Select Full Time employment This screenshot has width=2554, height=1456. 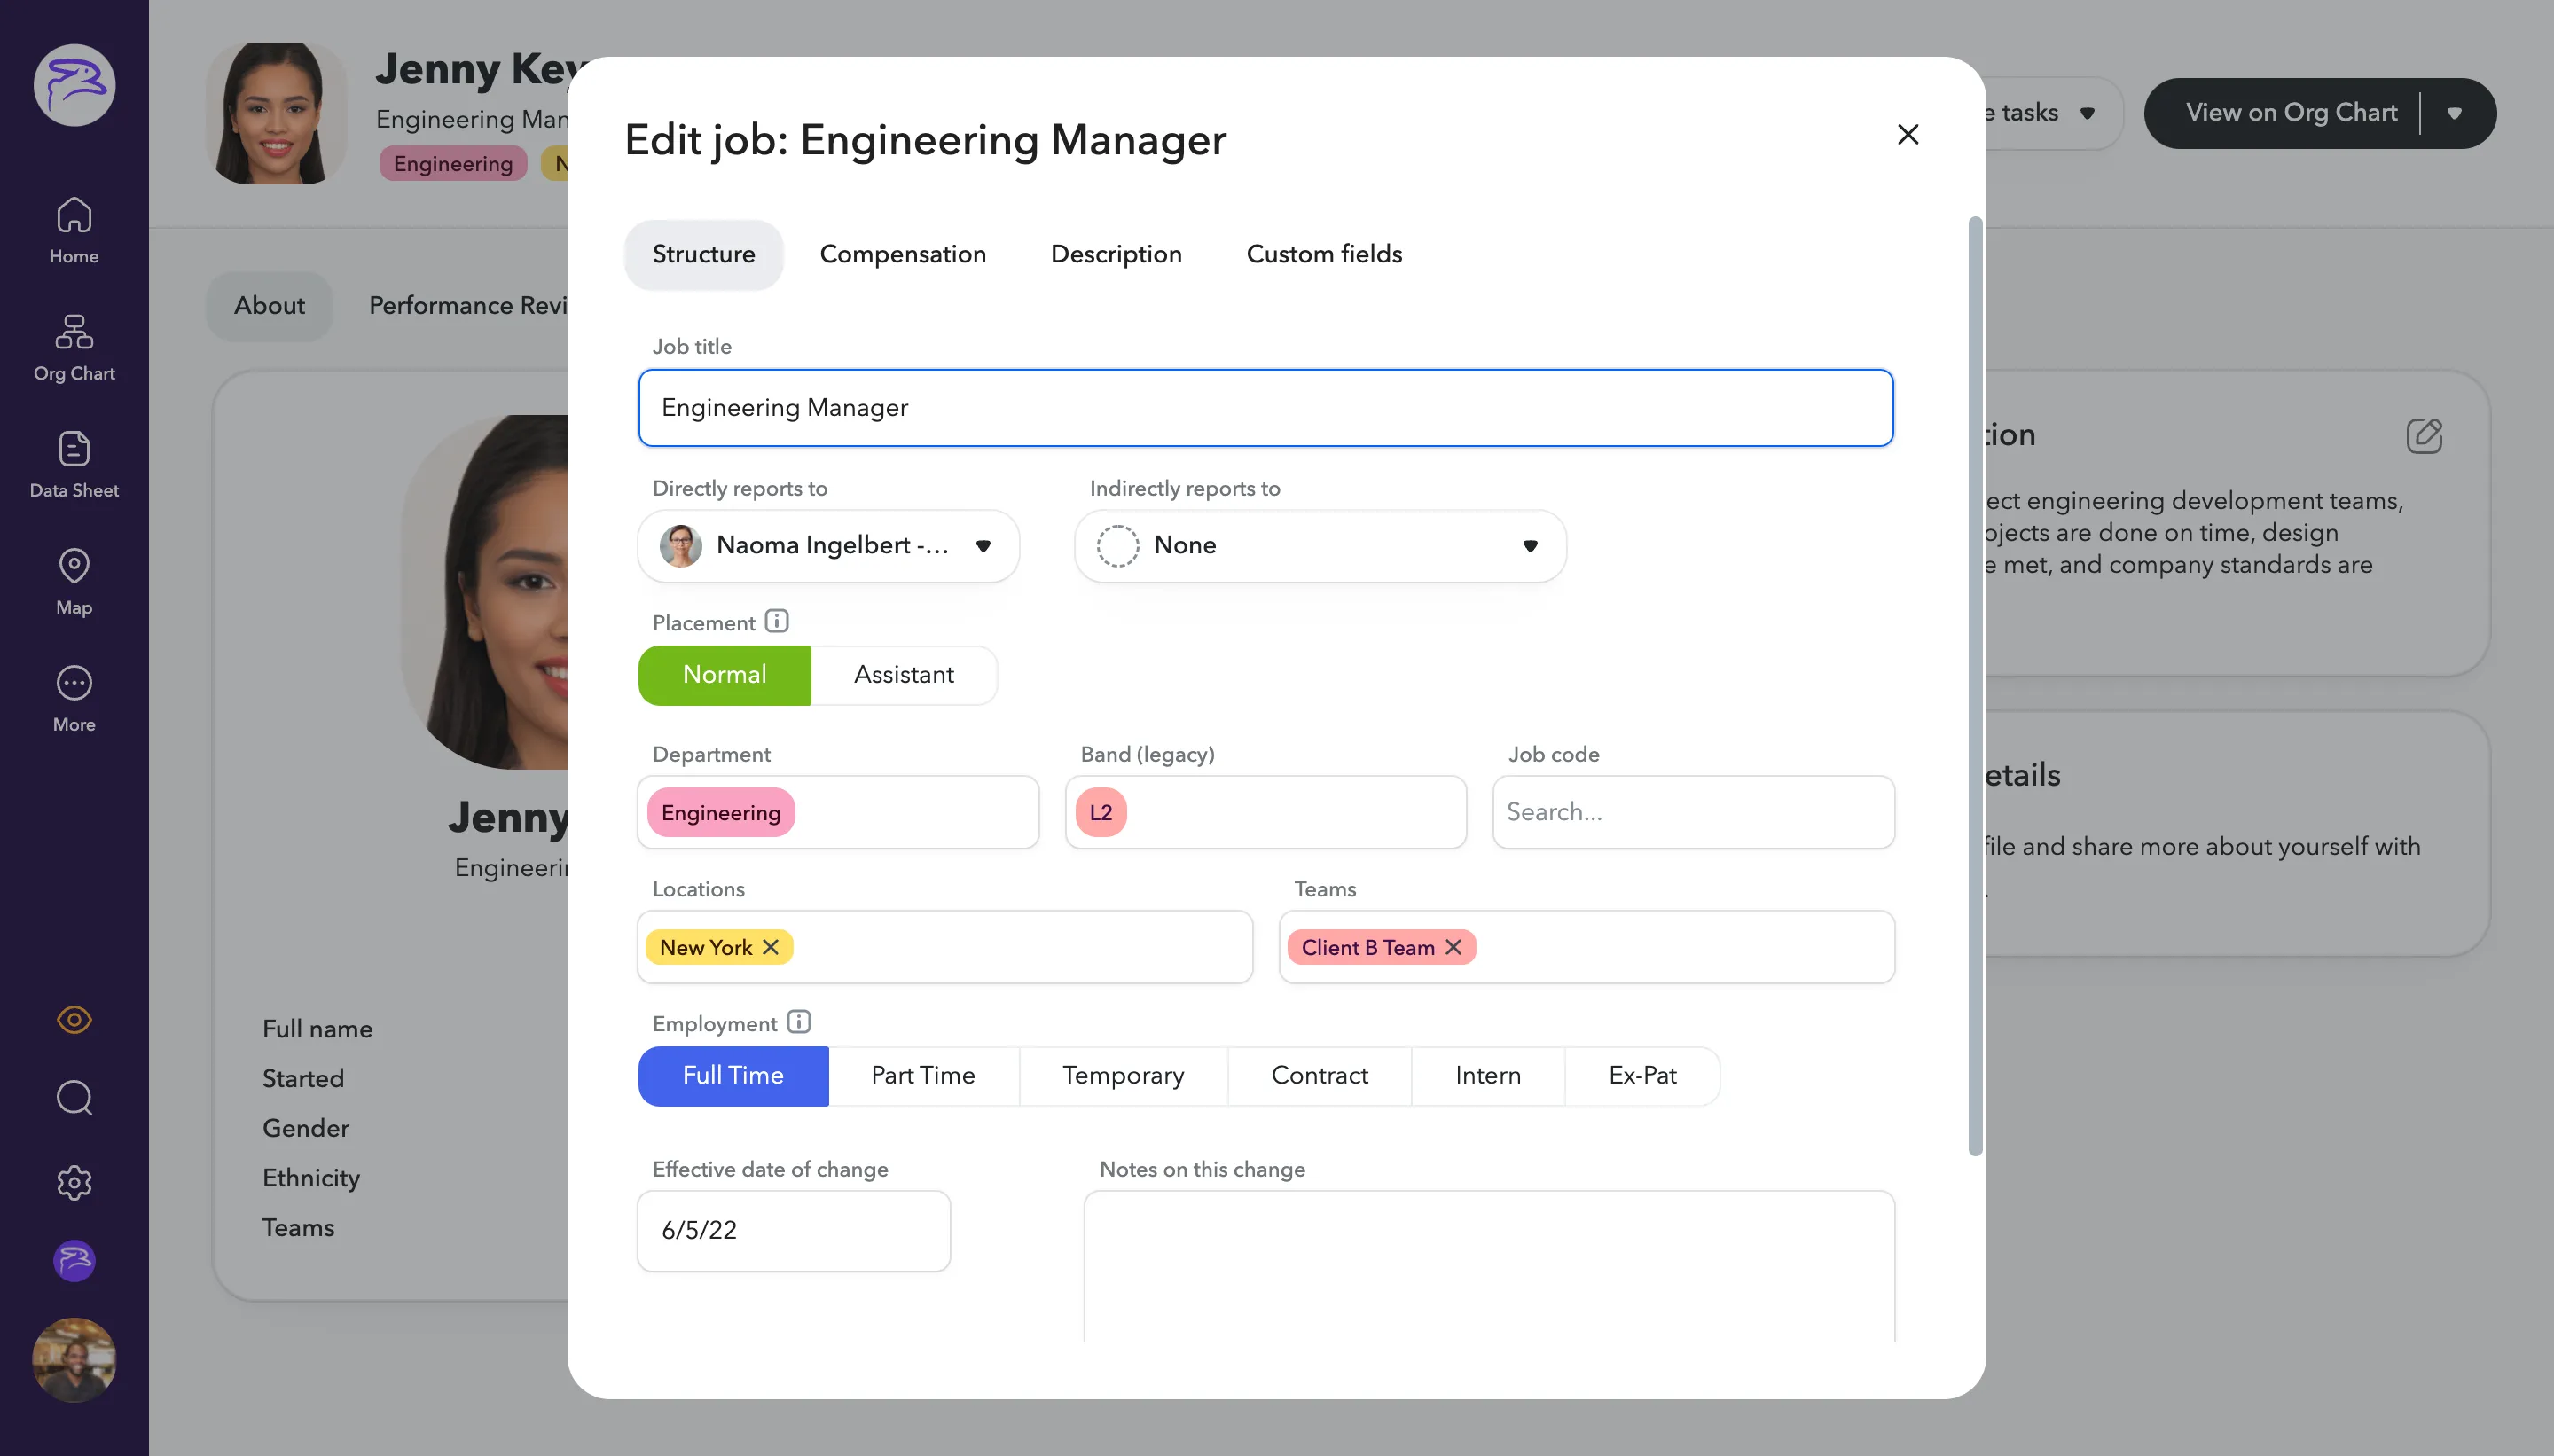pos(733,1075)
